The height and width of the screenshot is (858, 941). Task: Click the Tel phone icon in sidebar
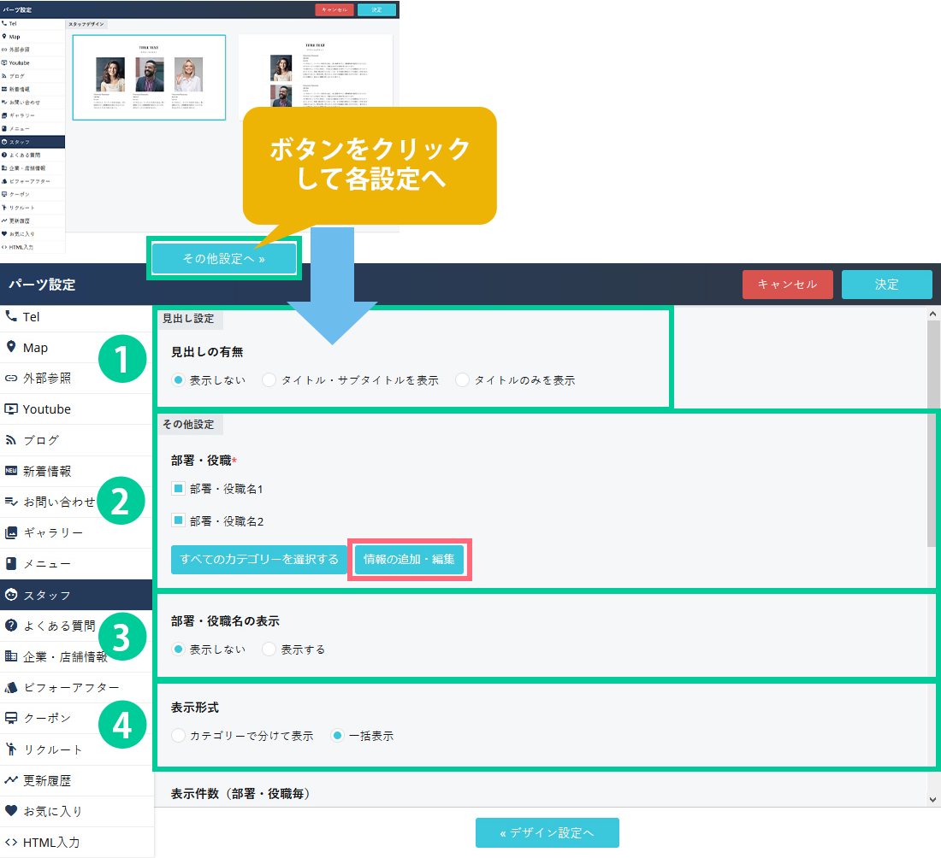pyautogui.click(x=11, y=317)
